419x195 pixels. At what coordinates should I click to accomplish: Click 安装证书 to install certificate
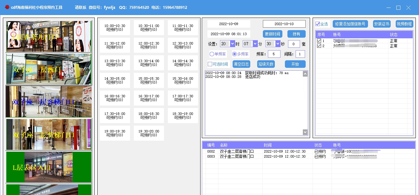coord(382,24)
